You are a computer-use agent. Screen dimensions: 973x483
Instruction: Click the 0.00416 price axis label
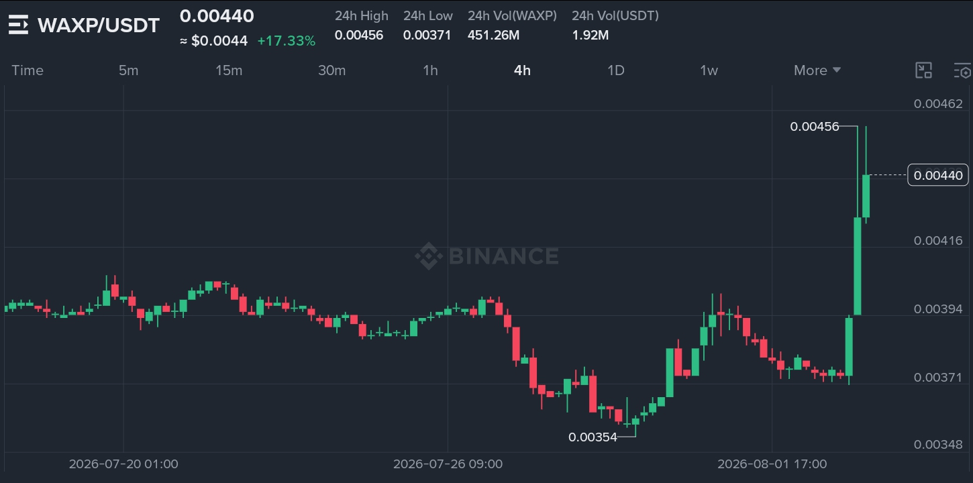[x=938, y=240]
